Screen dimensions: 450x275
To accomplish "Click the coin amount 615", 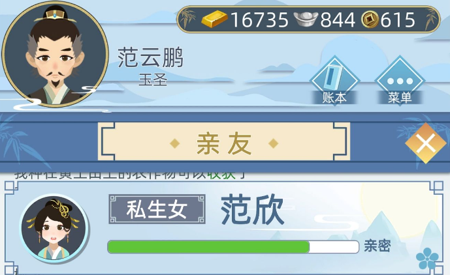I will (x=398, y=20).
